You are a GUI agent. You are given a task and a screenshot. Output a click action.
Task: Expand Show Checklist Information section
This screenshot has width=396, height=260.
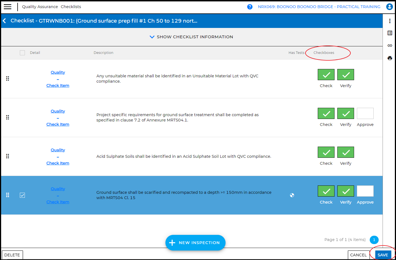tap(191, 37)
